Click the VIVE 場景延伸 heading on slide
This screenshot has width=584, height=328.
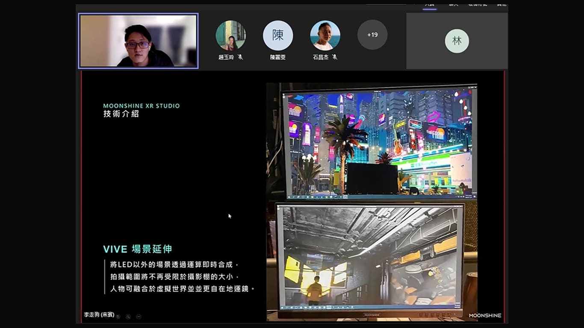tap(137, 249)
